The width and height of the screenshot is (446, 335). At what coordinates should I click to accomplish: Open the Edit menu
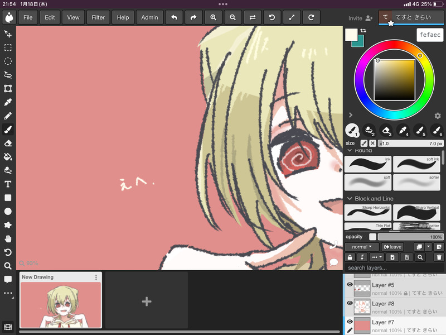(50, 17)
